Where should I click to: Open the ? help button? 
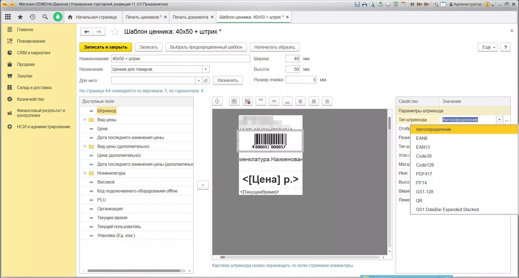click(505, 47)
